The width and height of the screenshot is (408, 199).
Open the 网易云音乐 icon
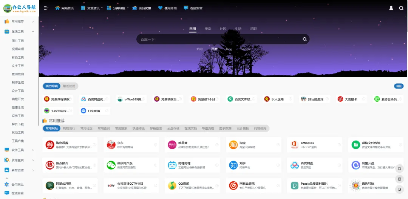(233, 185)
